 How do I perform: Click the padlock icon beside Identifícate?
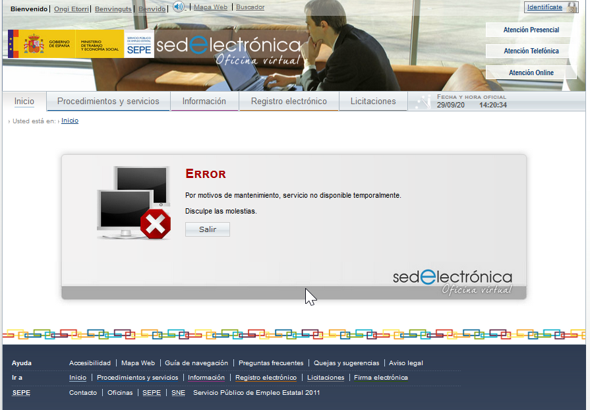coord(571,7)
